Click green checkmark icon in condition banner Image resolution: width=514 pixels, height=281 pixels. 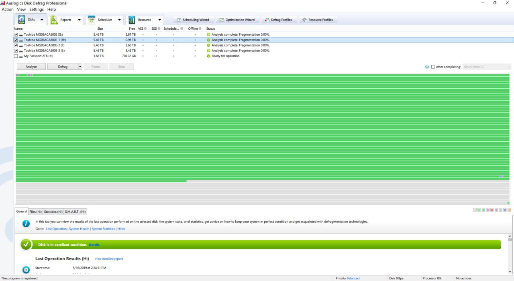pyautogui.click(x=26, y=244)
